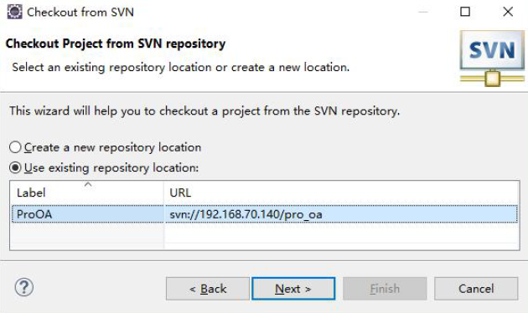The height and width of the screenshot is (313, 528).
Task: Click the Eclipse icon in the title bar
Action: tap(14, 12)
